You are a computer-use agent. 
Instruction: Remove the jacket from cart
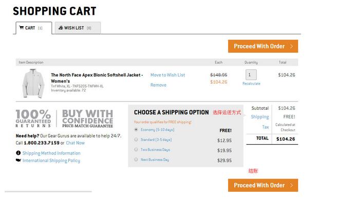(159, 85)
